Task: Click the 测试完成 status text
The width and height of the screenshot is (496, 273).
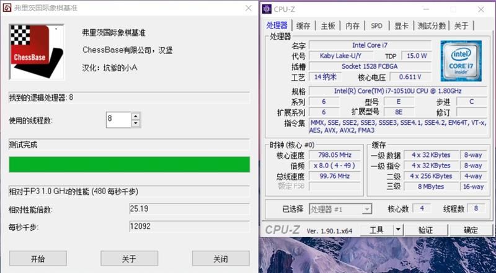Action: 23,145
